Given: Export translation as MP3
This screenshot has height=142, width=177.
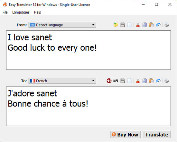Looking at the screenshot, I should [x=116, y=81].
